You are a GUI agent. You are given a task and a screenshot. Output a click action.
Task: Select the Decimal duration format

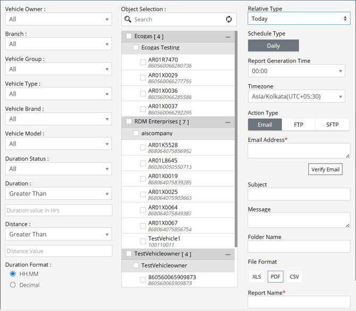tap(13, 285)
